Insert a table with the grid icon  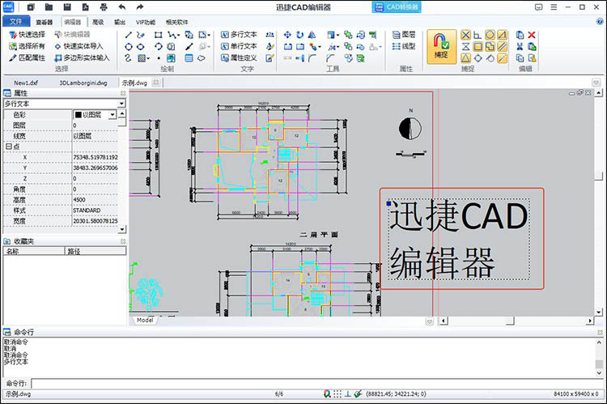[189, 58]
